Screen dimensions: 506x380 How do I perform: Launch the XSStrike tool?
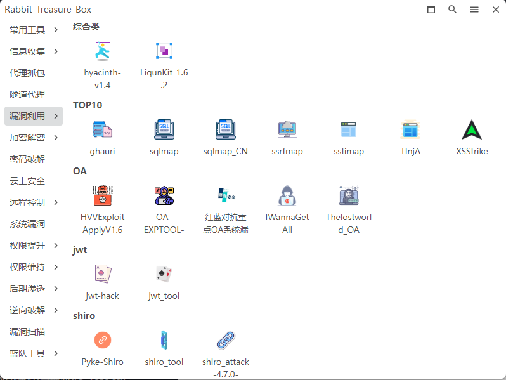pyautogui.click(x=472, y=130)
